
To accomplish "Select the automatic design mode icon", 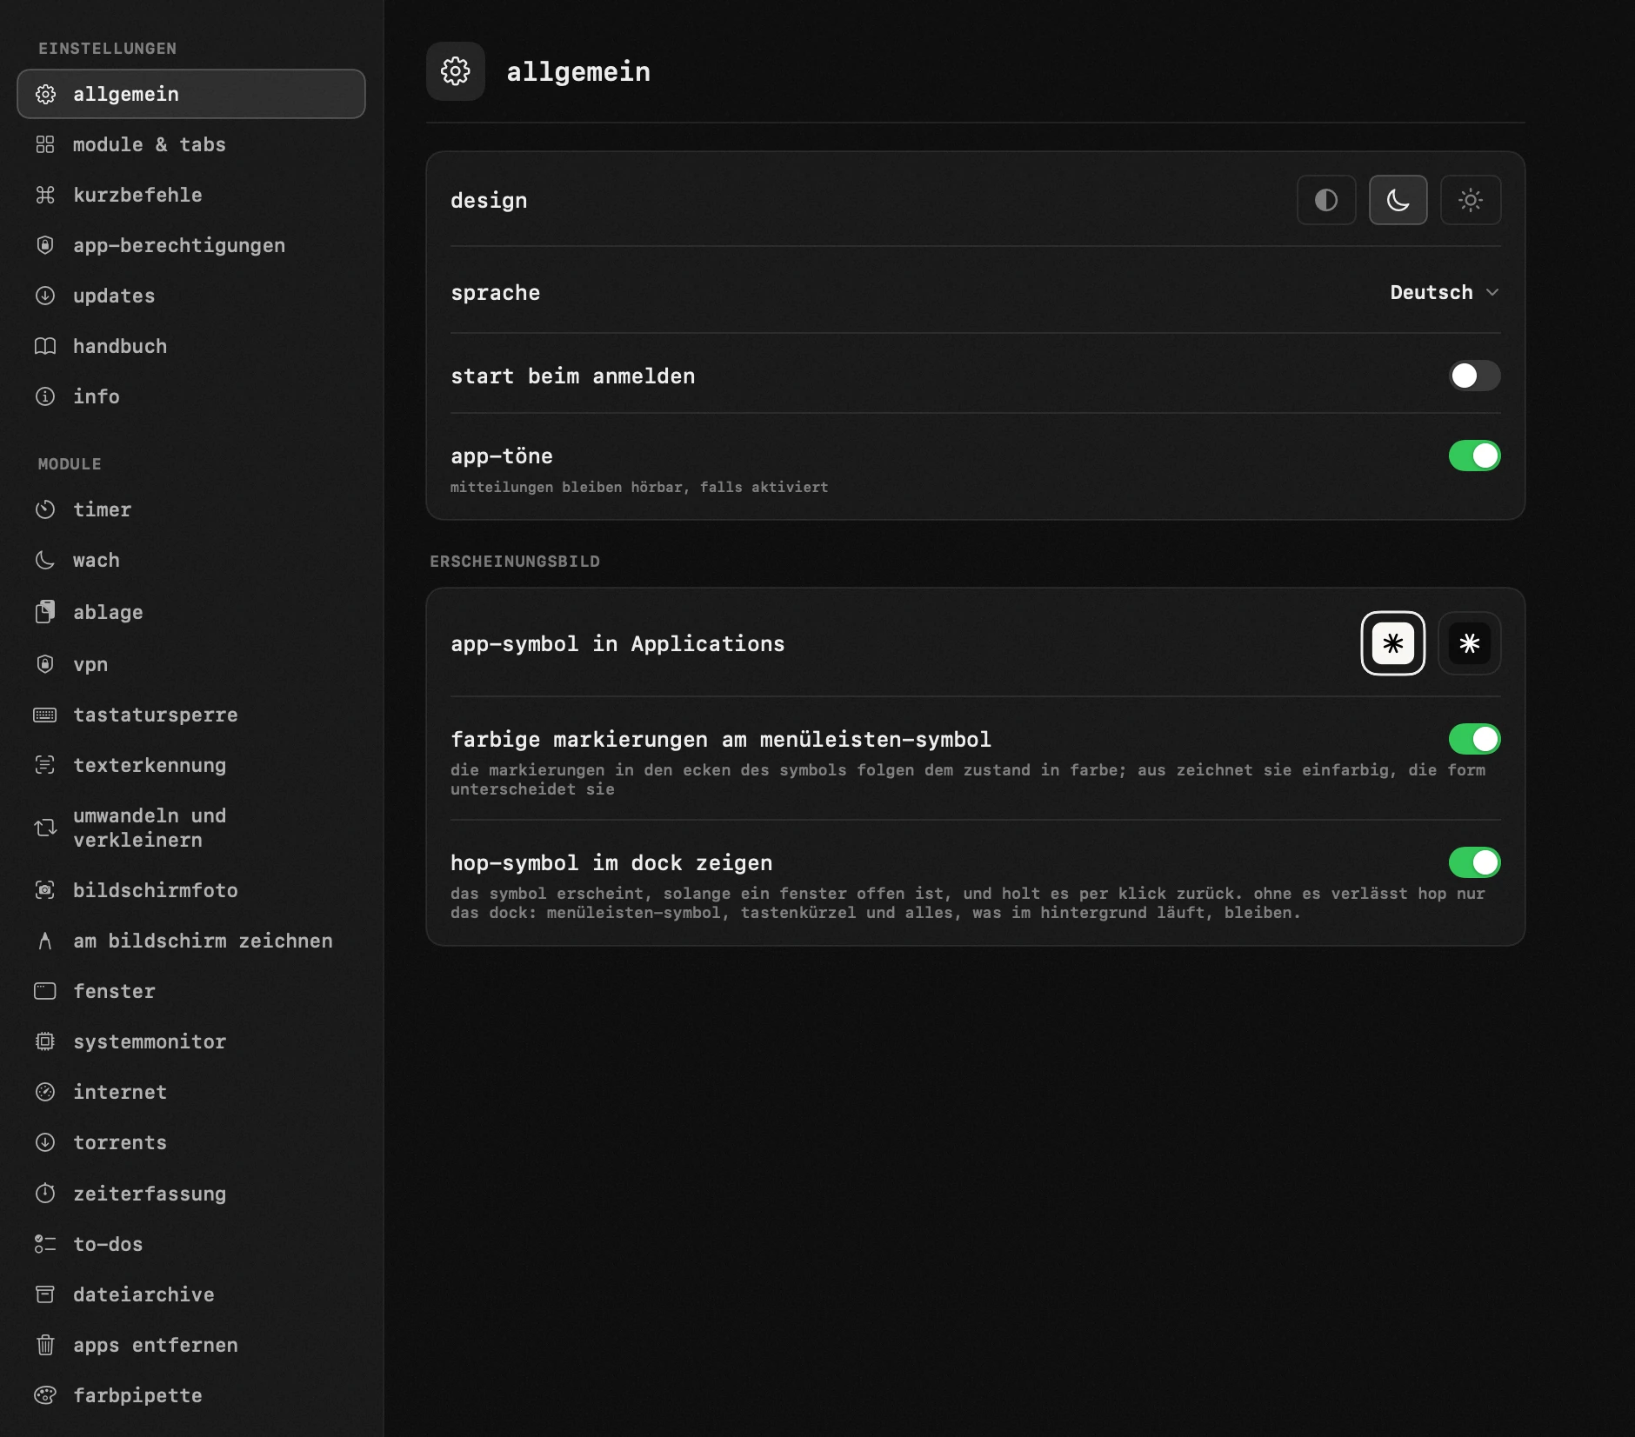I will click(x=1326, y=200).
